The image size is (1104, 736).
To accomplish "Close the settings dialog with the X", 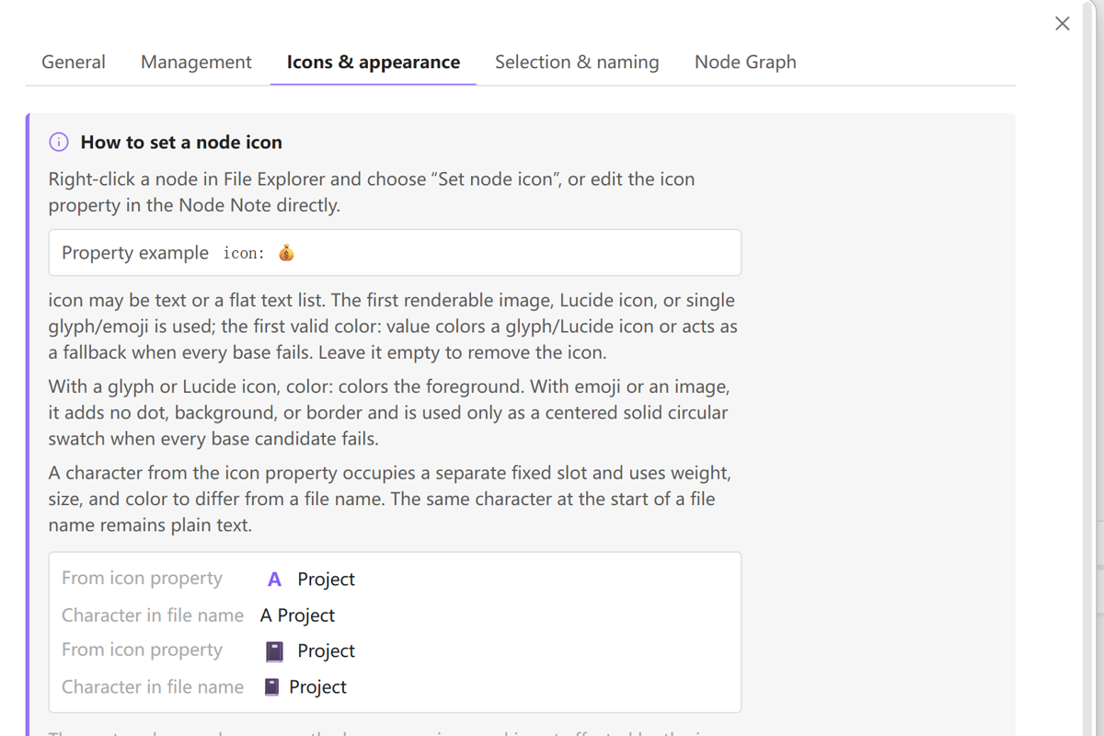I will click(x=1063, y=24).
